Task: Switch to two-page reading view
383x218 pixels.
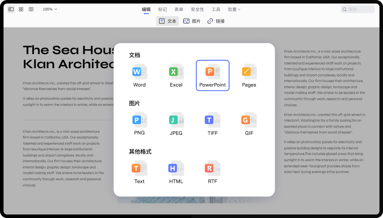Action: 31,9
